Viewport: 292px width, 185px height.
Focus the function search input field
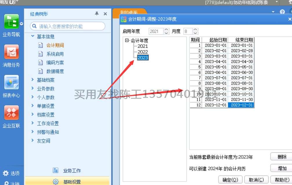[67, 26]
